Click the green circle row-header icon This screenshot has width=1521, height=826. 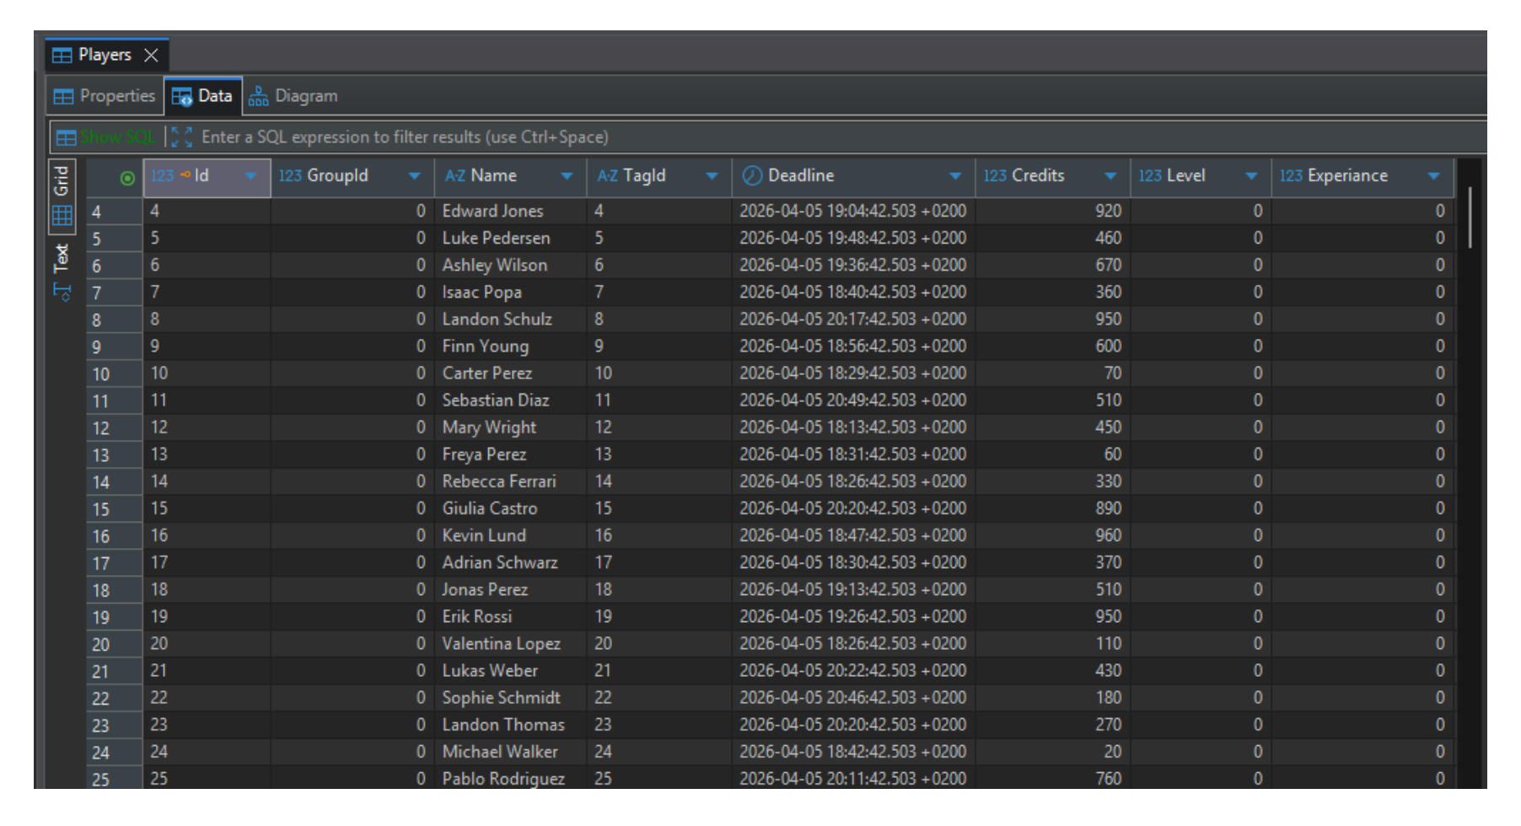click(127, 178)
